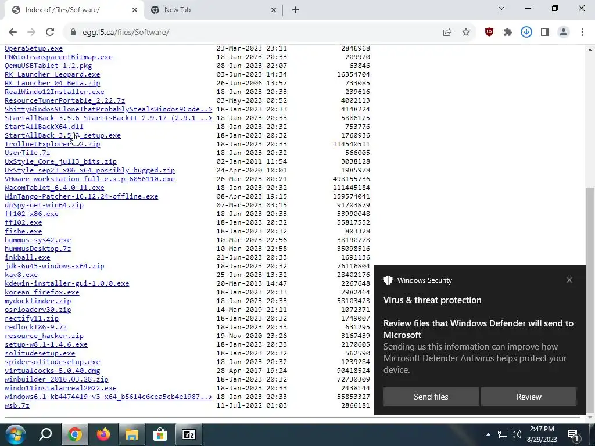Download ResourceTunerPortable_2.22.7z
The width and height of the screenshot is (595, 446).
(64, 100)
